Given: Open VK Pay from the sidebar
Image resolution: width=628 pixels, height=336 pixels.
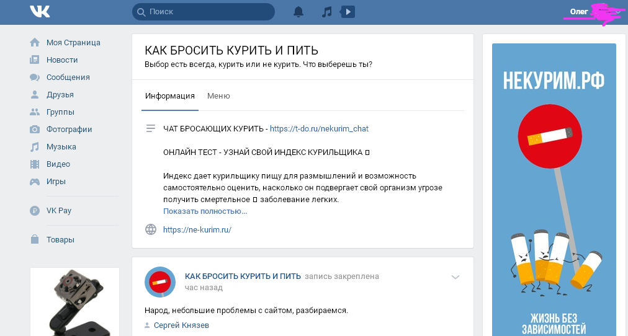Looking at the screenshot, I should point(58,211).
